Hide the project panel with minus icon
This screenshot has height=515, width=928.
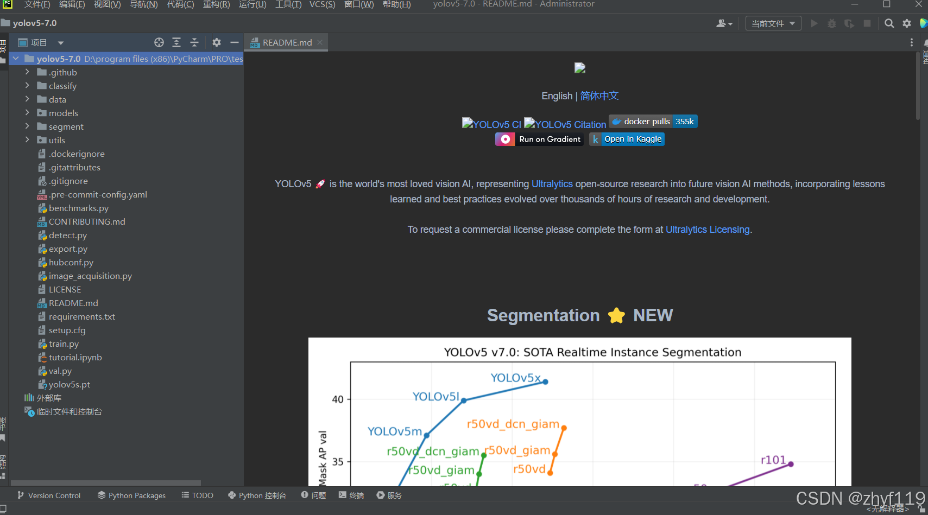(235, 42)
